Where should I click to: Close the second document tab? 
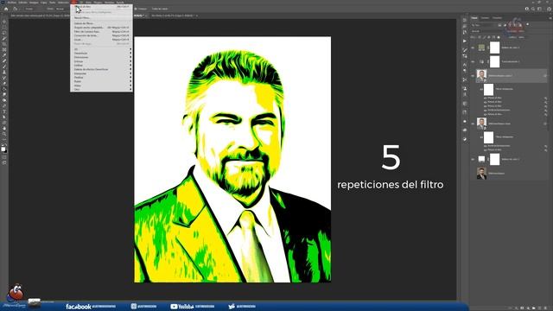coord(197,16)
